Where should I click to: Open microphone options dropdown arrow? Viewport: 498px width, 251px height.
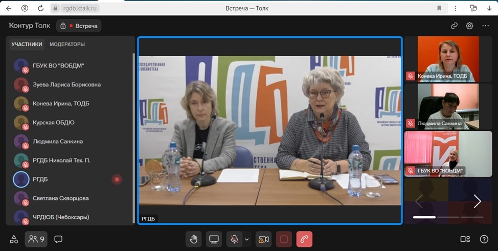[246, 239]
